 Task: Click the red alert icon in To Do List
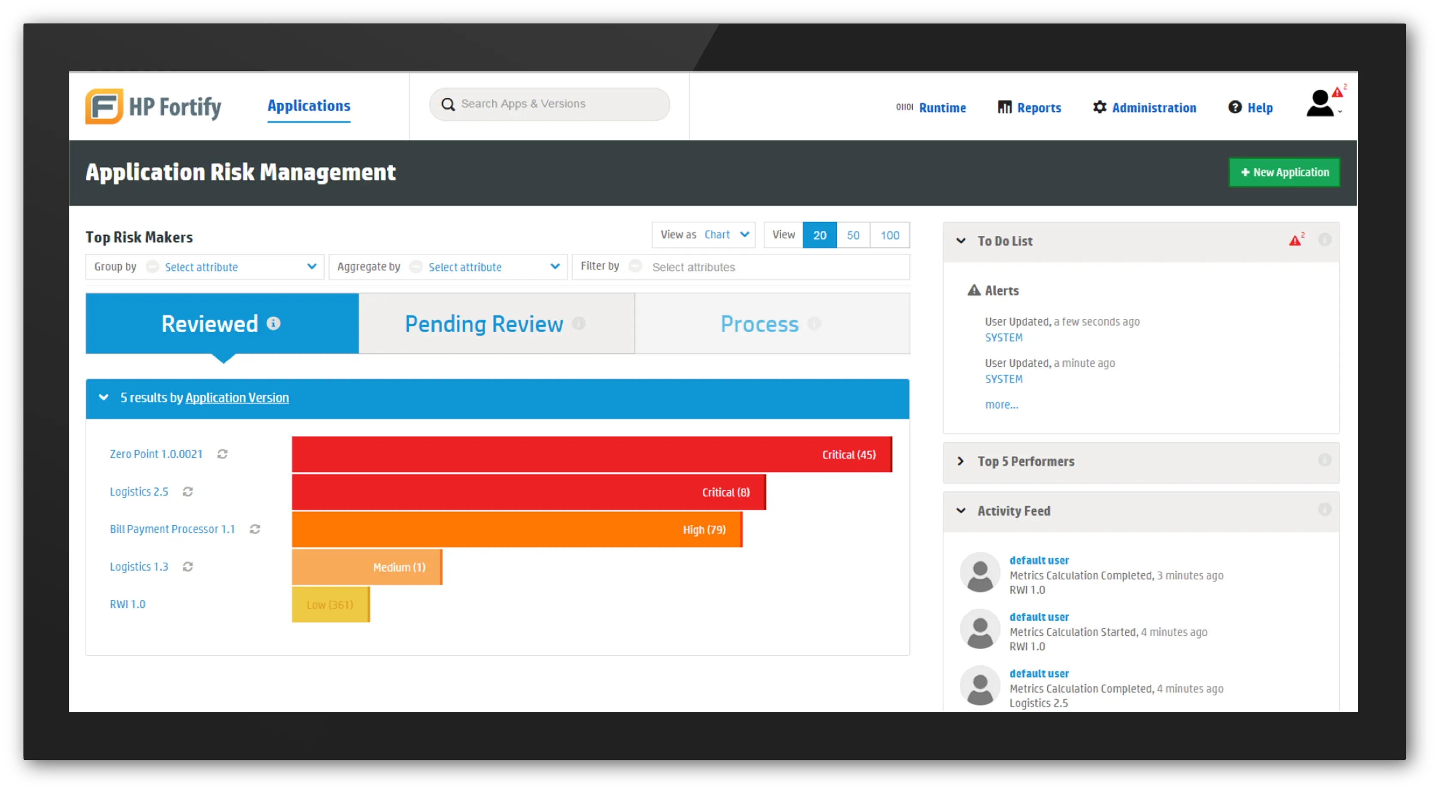click(1295, 241)
